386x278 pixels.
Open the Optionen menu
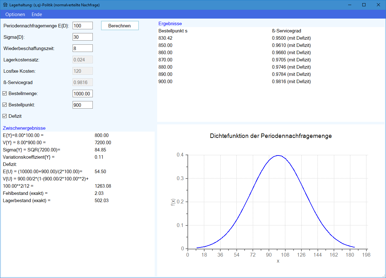click(15, 14)
